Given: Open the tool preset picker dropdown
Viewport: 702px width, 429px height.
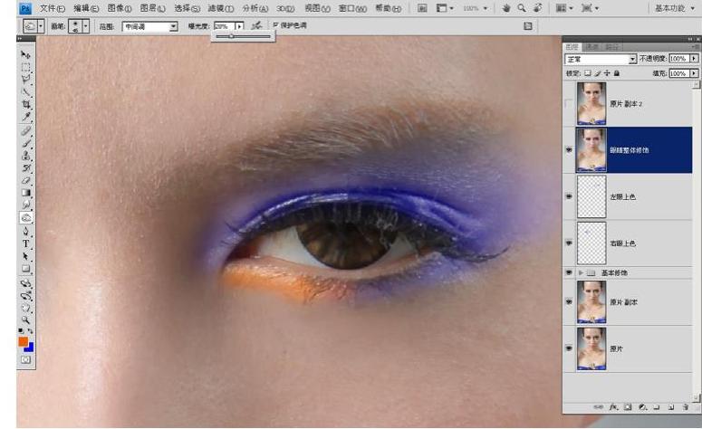Looking at the screenshot, I should 41,26.
